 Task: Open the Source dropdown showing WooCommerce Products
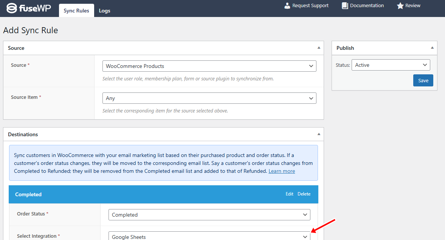(x=209, y=66)
